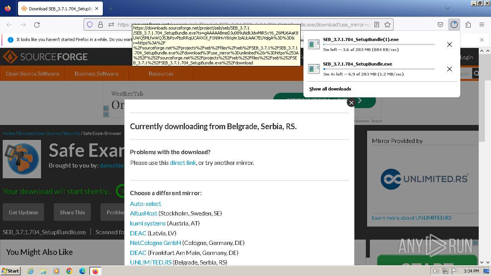Select UNLIMITED.RS Belgrade mirror
The image size is (491, 276).
point(151,262)
